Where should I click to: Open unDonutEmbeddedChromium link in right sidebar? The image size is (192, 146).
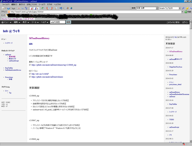[x=179, y=94]
